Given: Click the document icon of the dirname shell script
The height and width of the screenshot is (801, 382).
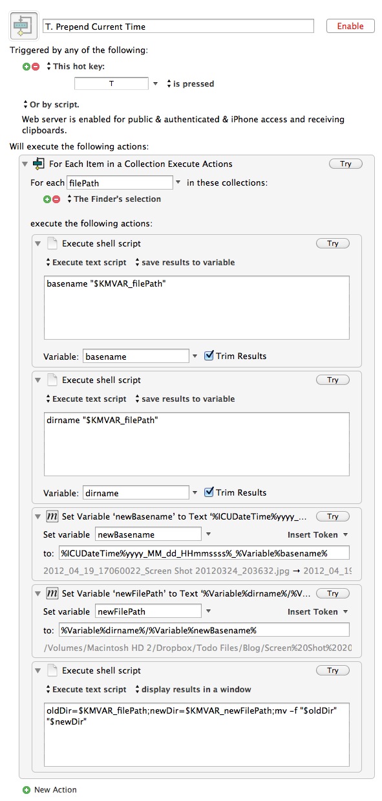Looking at the screenshot, I should tap(53, 380).
